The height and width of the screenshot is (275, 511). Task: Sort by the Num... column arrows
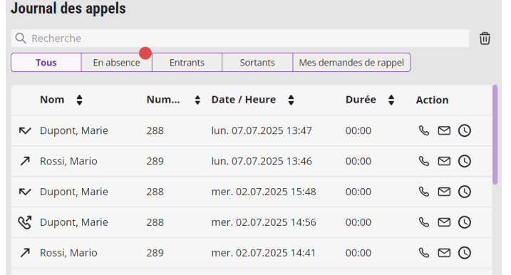(197, 100)
